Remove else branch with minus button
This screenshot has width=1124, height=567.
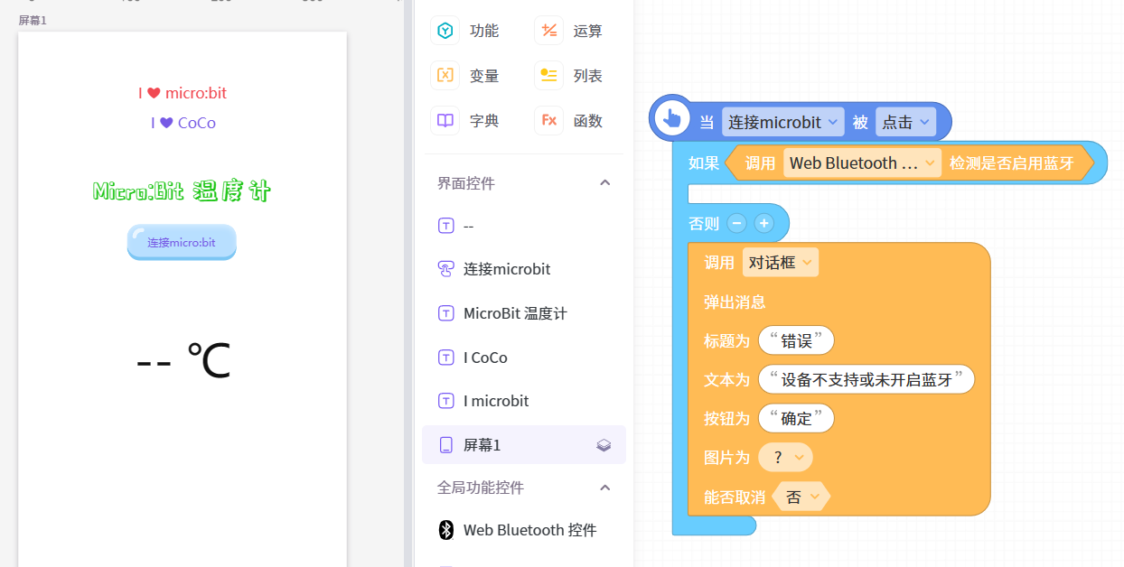737,223
